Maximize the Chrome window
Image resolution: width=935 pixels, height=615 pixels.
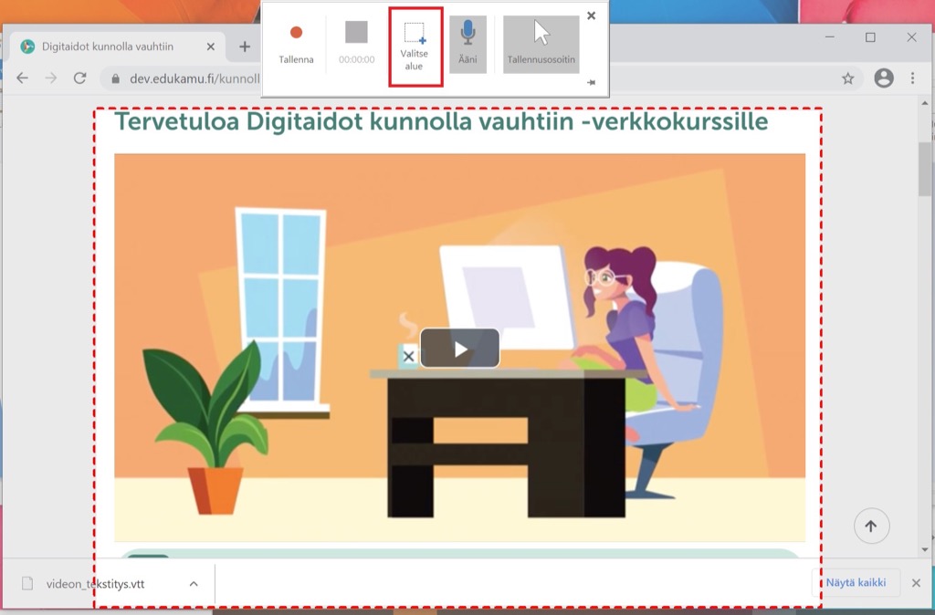click(870, 36)
